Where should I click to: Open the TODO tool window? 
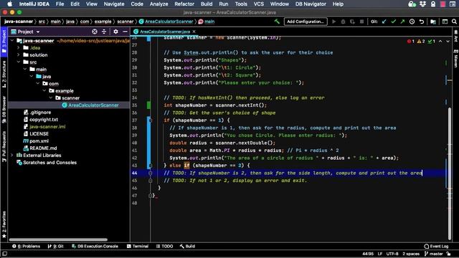point(164,247)
